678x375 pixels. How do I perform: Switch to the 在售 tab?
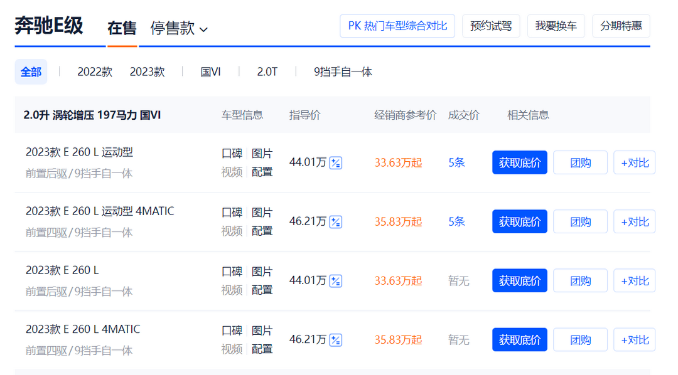[122, 28]
